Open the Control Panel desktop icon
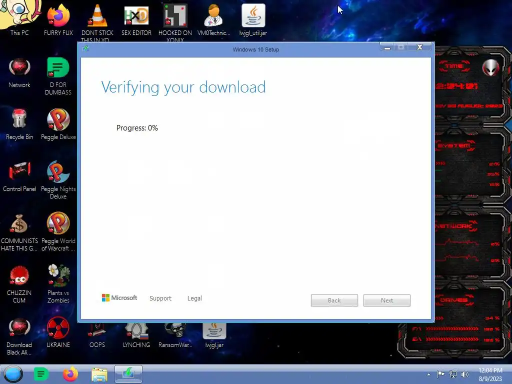Image resolution: width=512 pixels, height=384 pixels. (x=19, y=176)
